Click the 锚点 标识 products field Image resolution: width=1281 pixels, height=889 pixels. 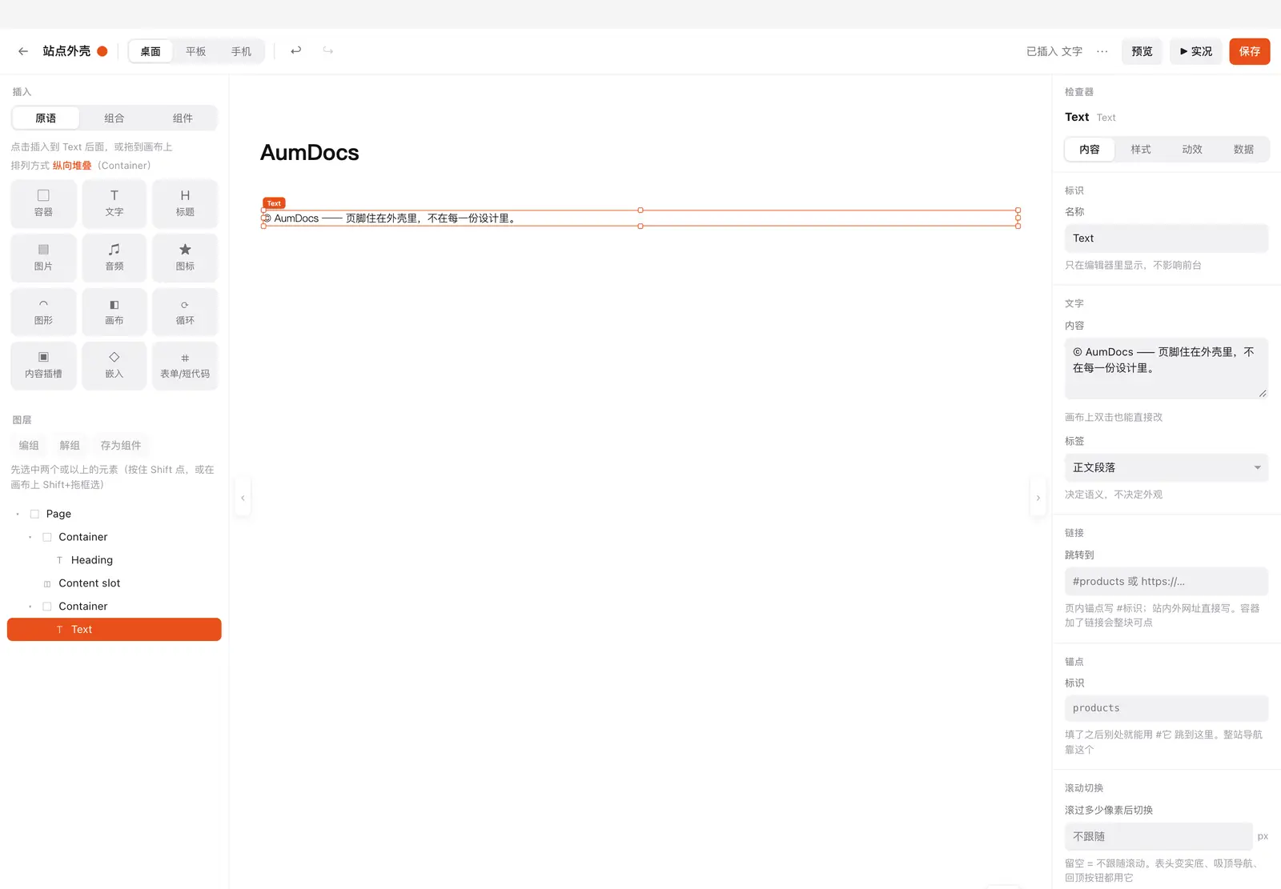1167,708
